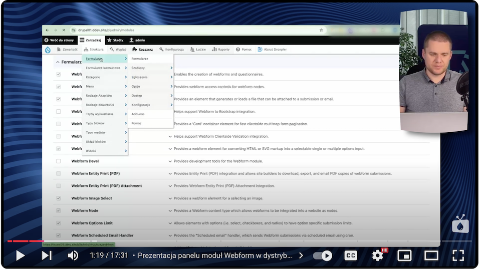
Task: Stop page loading with X button
Action: click(64, 30)
